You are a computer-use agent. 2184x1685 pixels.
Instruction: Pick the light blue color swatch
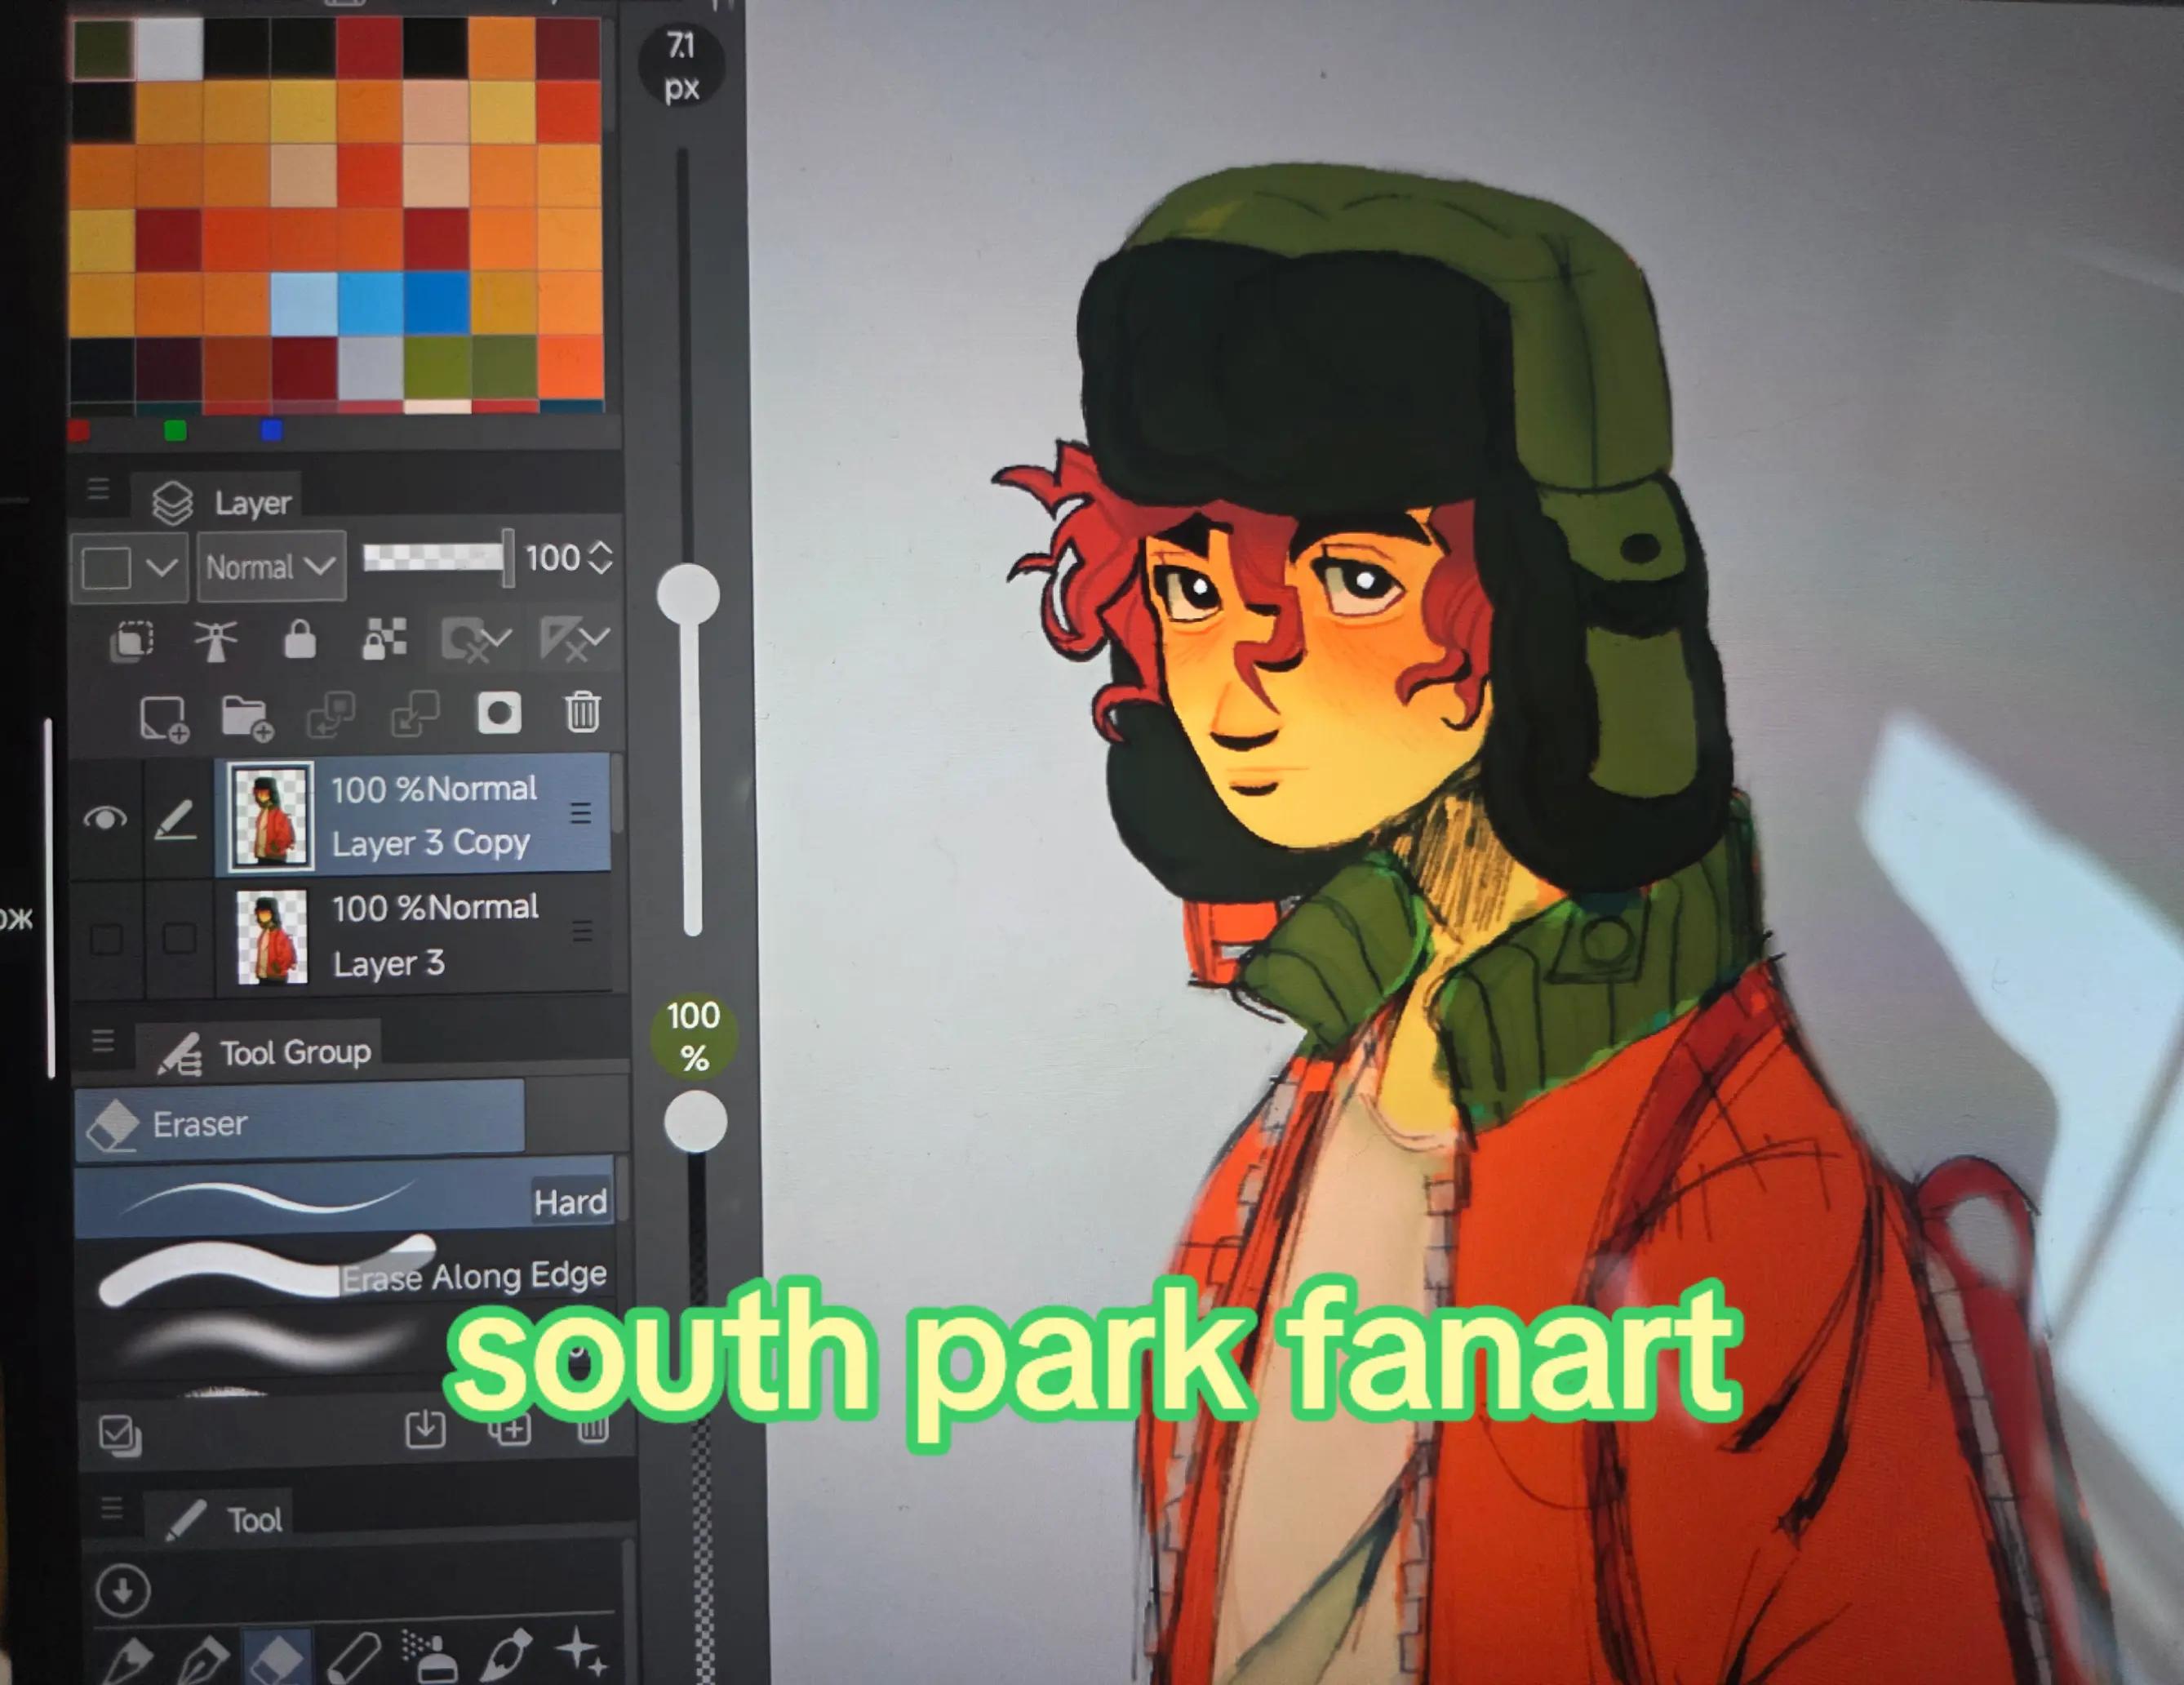pos(303,304)
